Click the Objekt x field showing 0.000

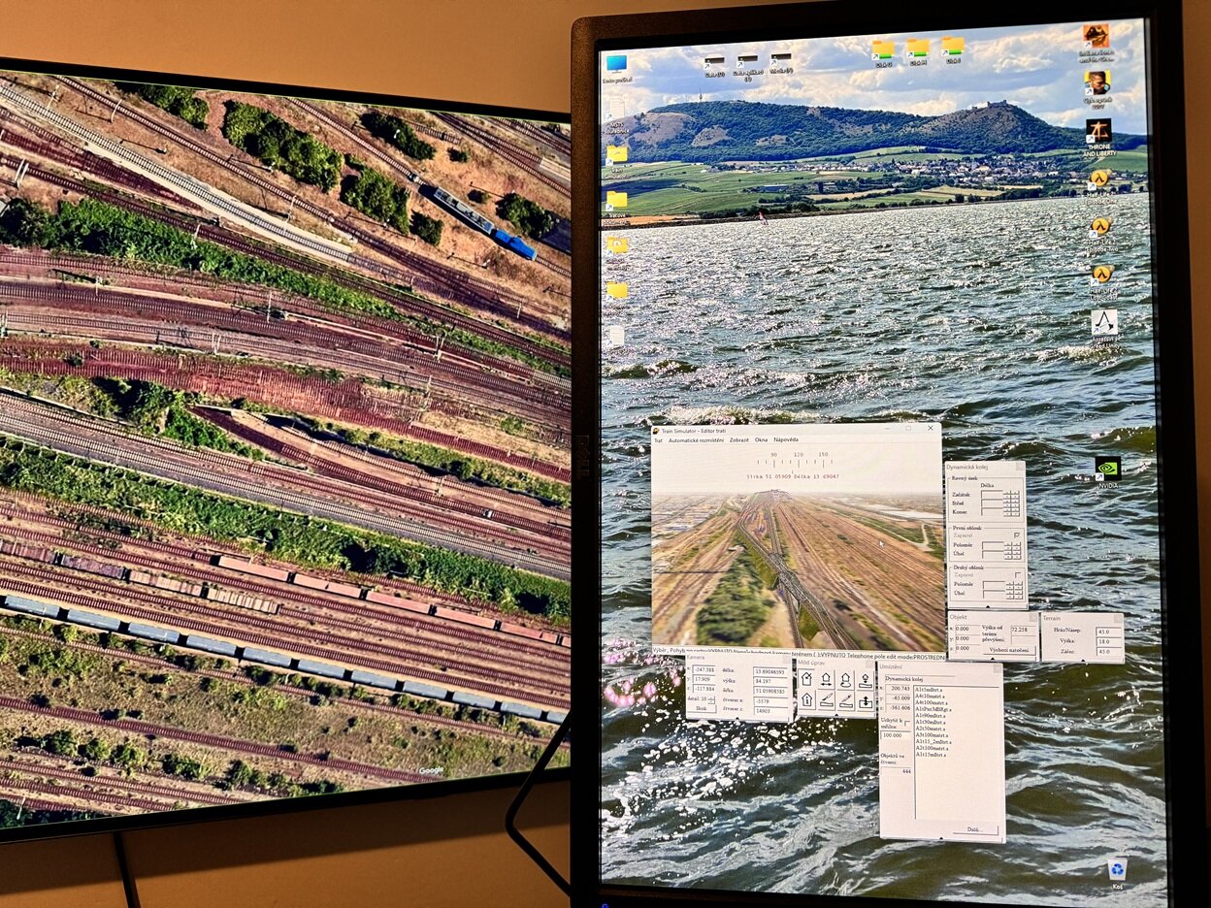point(967,629)
